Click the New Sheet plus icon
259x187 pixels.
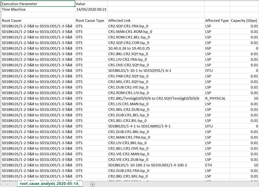click(92, 184)
